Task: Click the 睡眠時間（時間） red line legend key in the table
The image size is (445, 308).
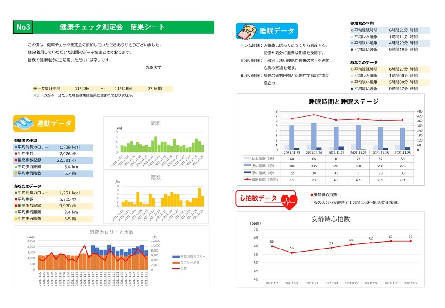Action: [x=246, y=180]
